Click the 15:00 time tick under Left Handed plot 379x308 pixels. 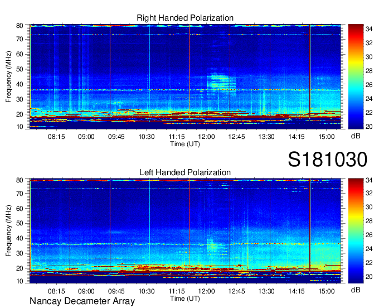tap(326, 291)
